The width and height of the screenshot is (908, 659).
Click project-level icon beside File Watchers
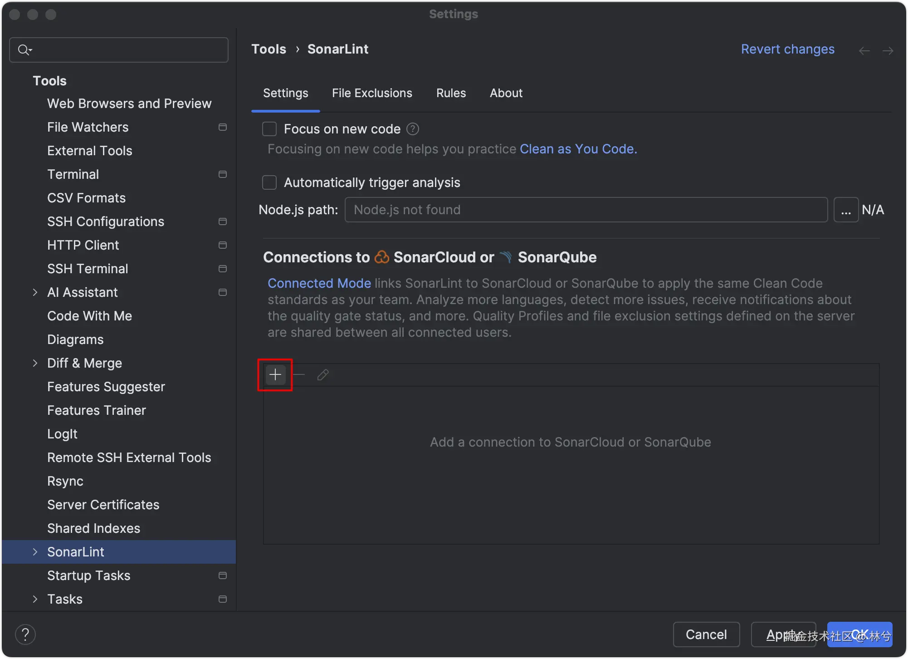[222, 127]
